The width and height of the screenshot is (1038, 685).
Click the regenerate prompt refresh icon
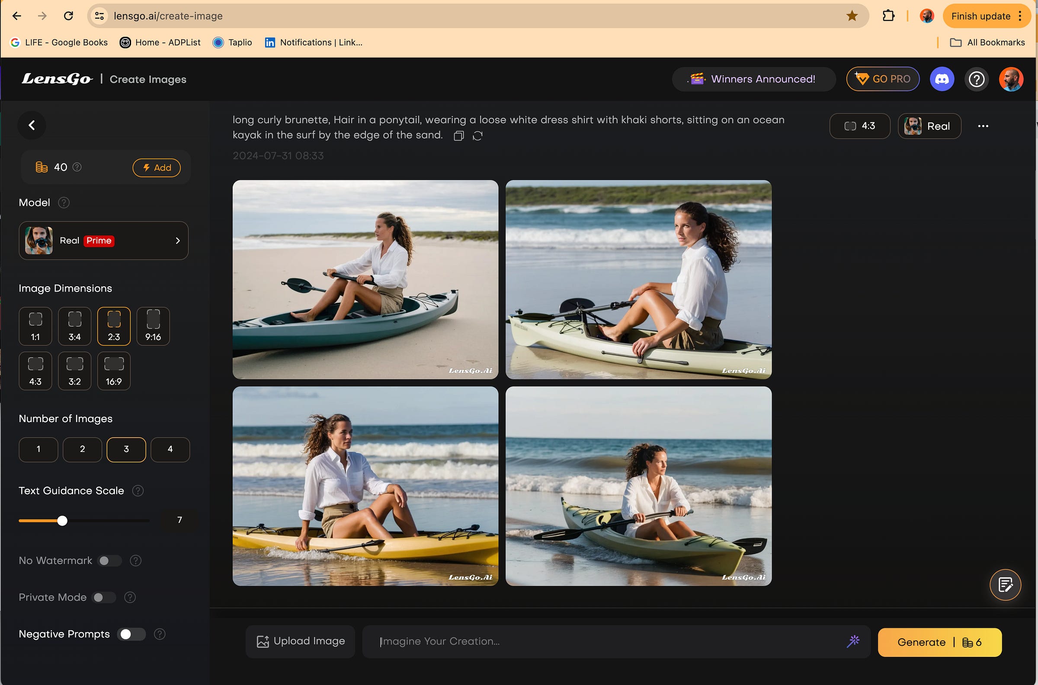(477, 136)
